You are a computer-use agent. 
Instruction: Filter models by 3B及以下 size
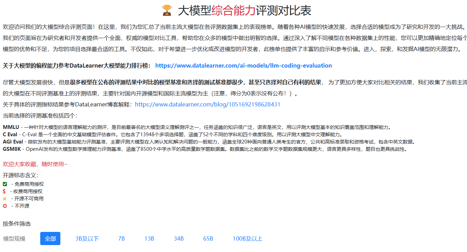coord(87,238)
